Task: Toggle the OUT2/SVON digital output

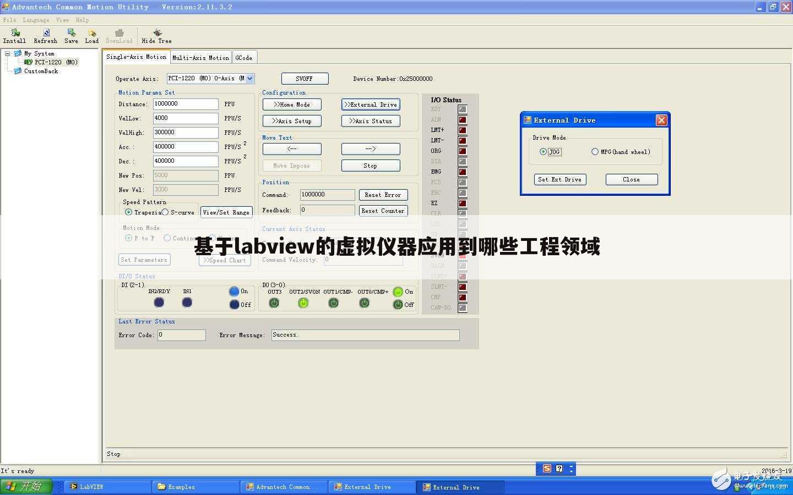Action: [x=303, y=302]
